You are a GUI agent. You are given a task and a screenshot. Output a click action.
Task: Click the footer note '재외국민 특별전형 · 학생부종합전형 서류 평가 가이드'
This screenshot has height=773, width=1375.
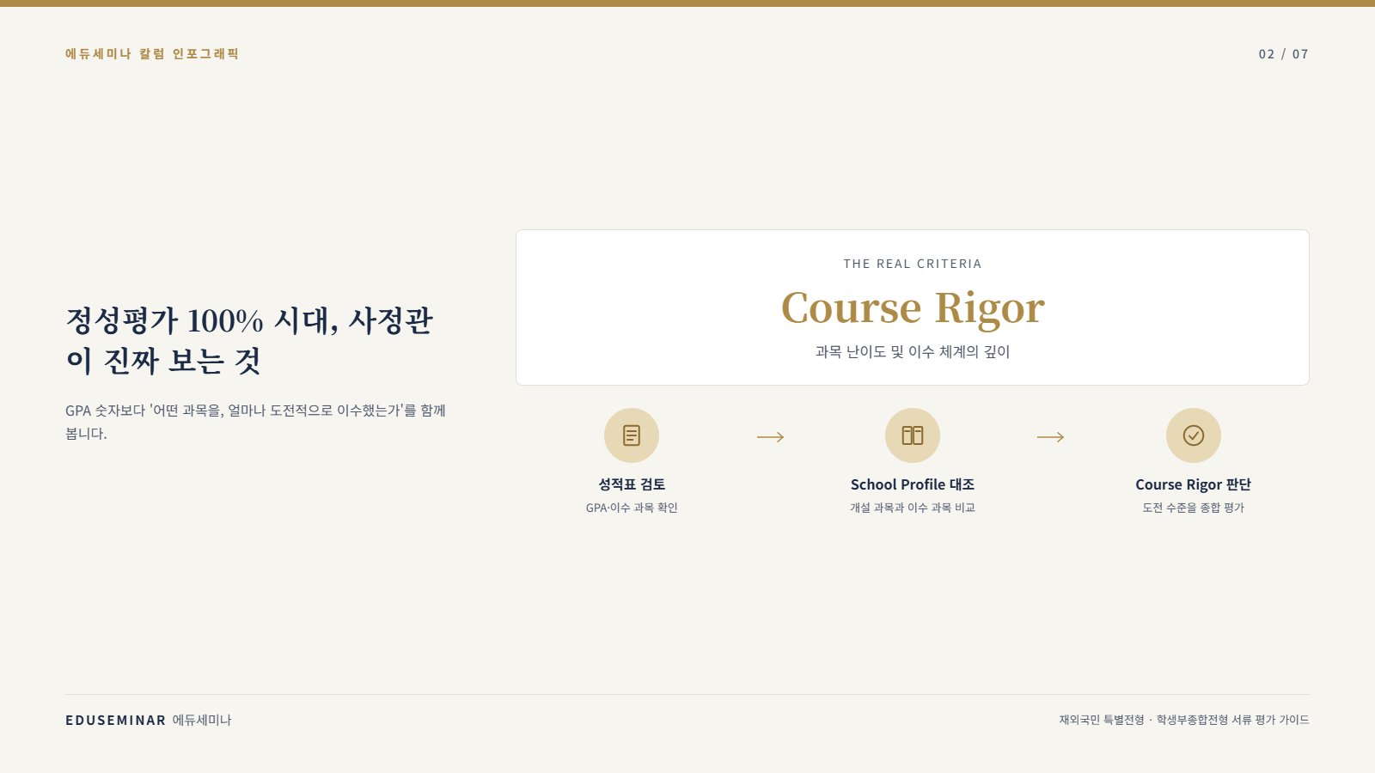tap(1184, 720)
